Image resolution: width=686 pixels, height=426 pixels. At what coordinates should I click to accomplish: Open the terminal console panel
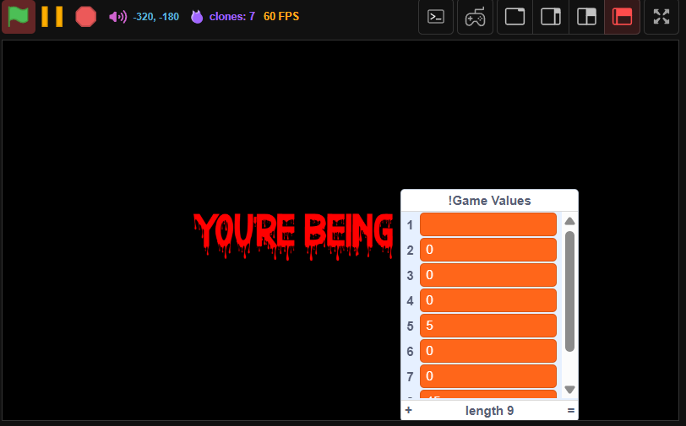(x=436, y=17)
